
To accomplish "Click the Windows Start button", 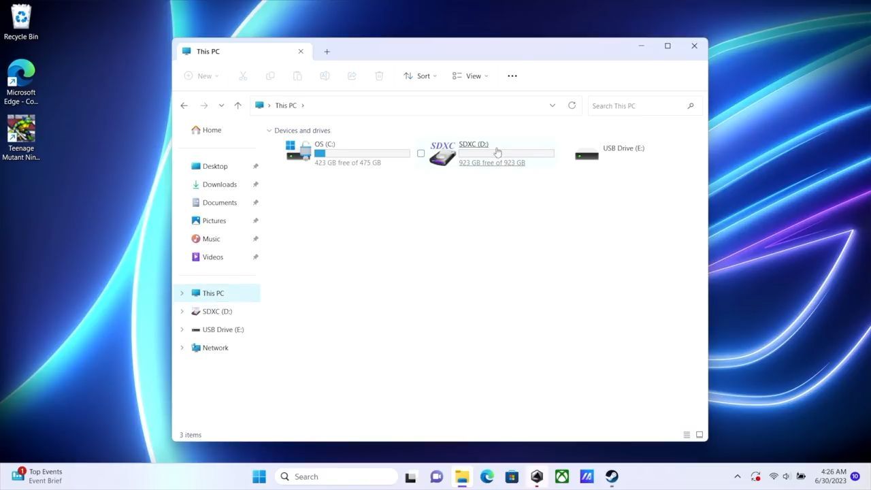I will [x=259, y=476].
